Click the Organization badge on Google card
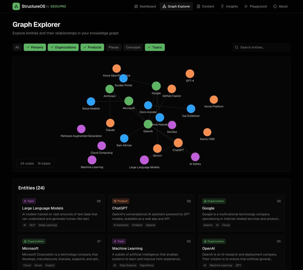 click(214, 201)
